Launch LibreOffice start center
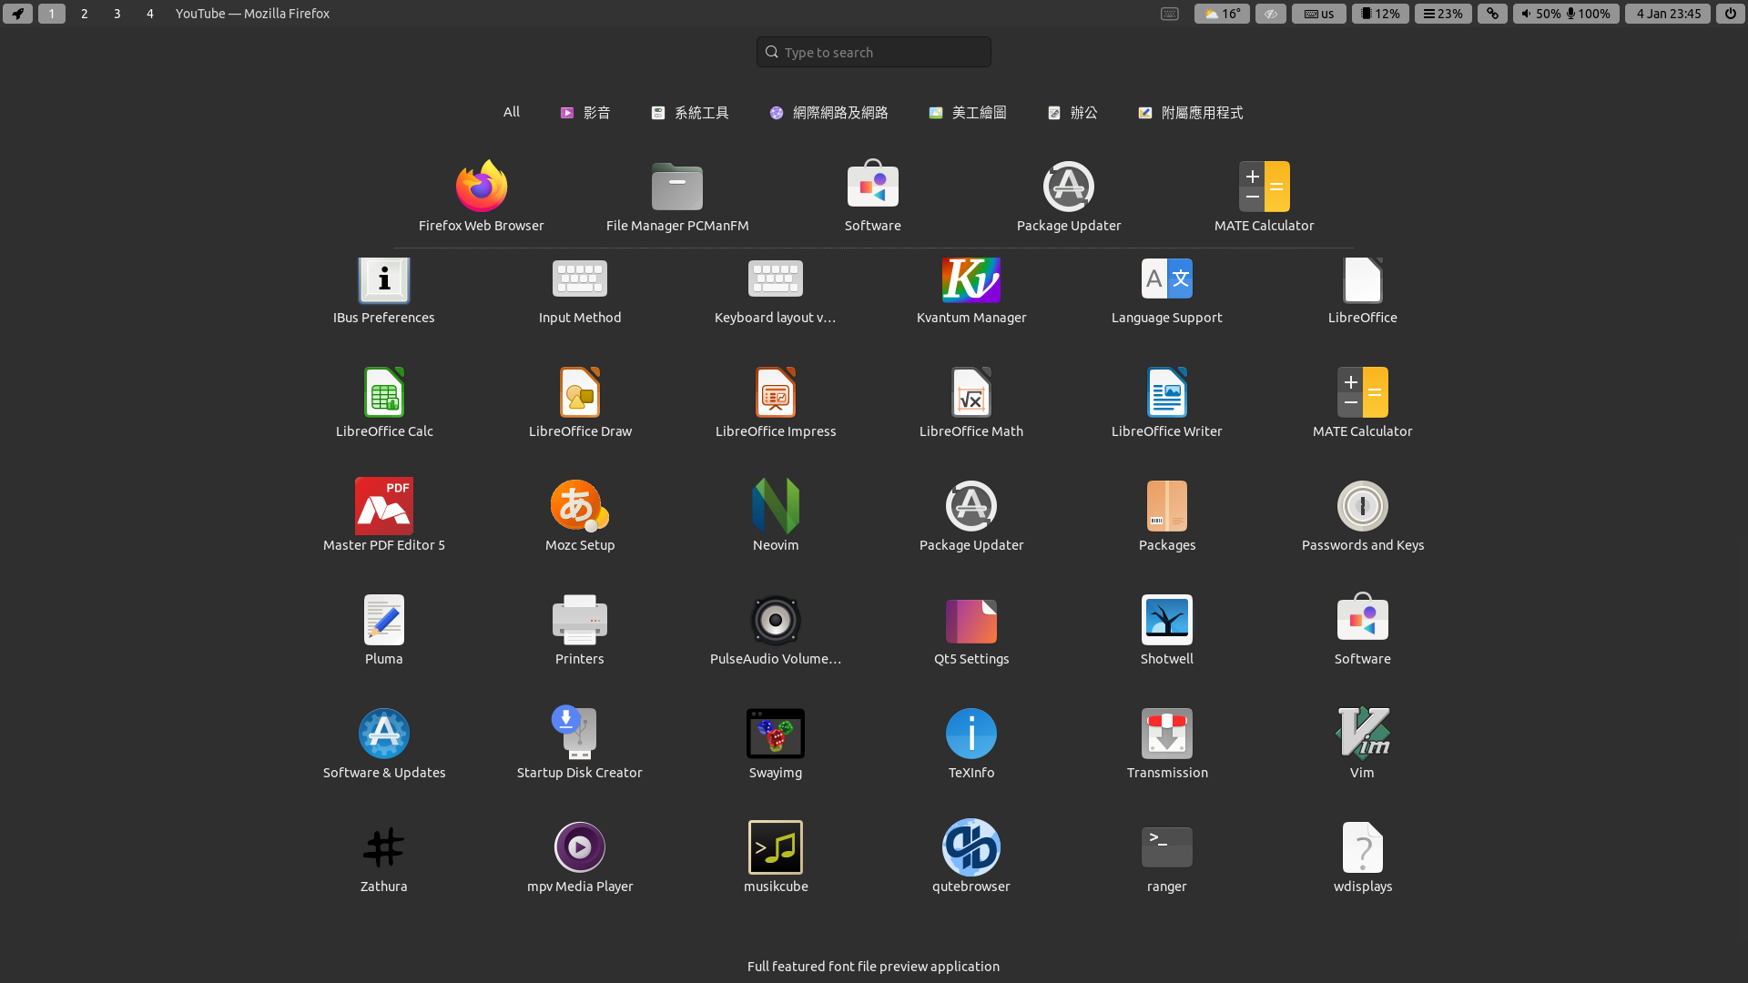The width and height of the screenshot is (1748, 983). click(1363, 291)
